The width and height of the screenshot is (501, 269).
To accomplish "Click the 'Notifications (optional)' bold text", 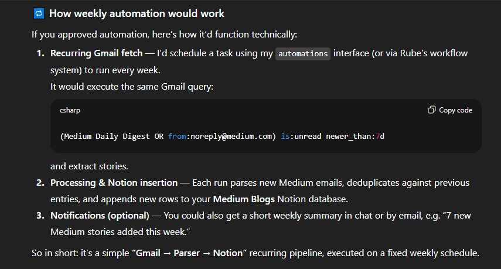I will (x=100, y=216).
